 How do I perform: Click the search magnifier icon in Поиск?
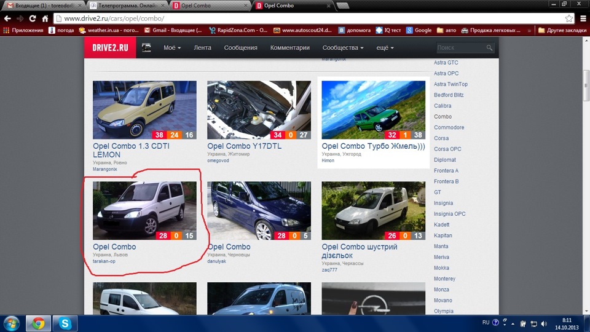[x=489, y=48]
